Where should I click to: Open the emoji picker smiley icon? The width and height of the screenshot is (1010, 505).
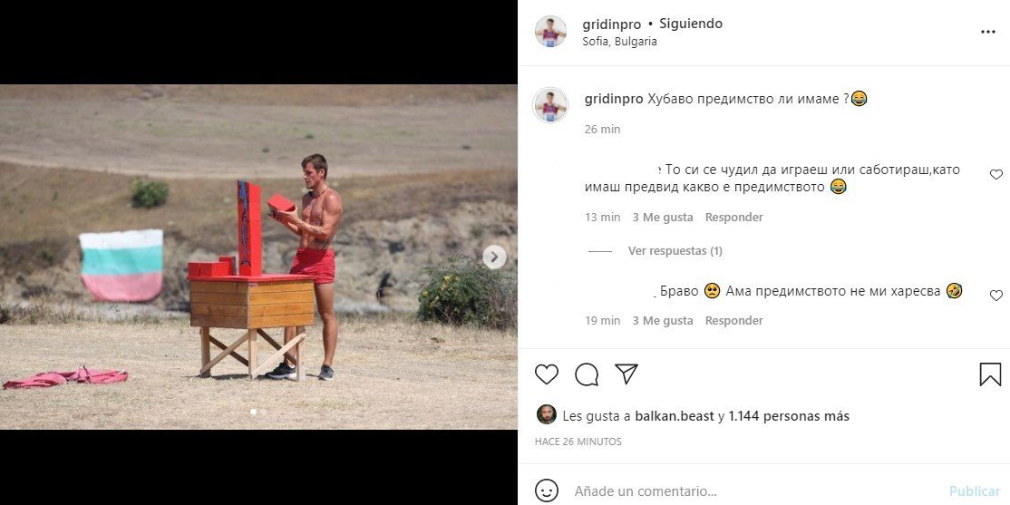point(546,490)
